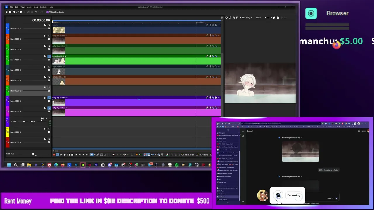
Task: Open the File menu
Action: pos(11,7)
